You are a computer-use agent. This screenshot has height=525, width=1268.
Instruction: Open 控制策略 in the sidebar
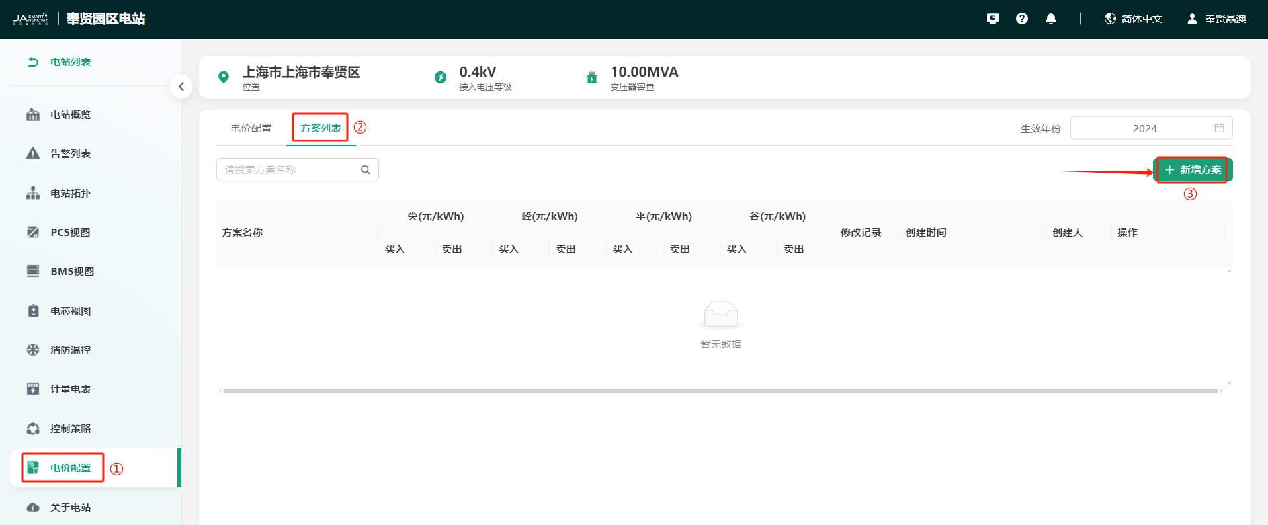pyautogui.click(x=70, y=429)
